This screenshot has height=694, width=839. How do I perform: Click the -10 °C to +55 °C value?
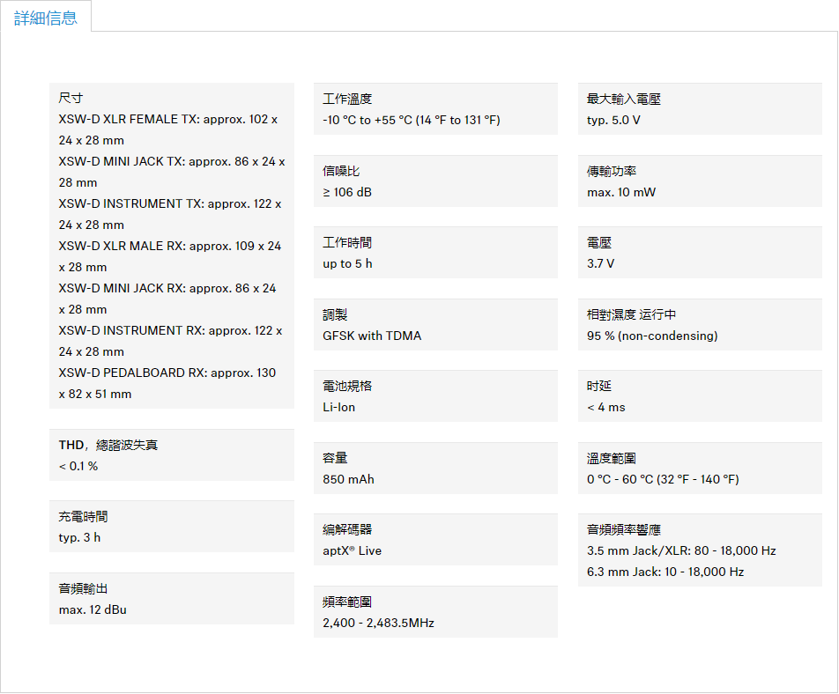[412, 120]
